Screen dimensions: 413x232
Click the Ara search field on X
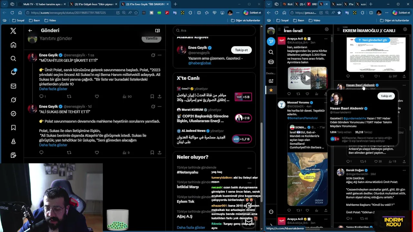[214, 30]
